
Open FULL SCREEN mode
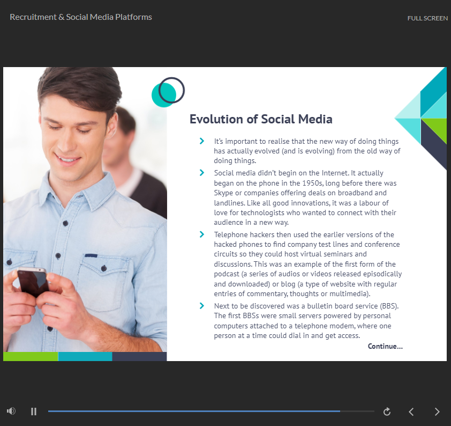pos(427,18)
